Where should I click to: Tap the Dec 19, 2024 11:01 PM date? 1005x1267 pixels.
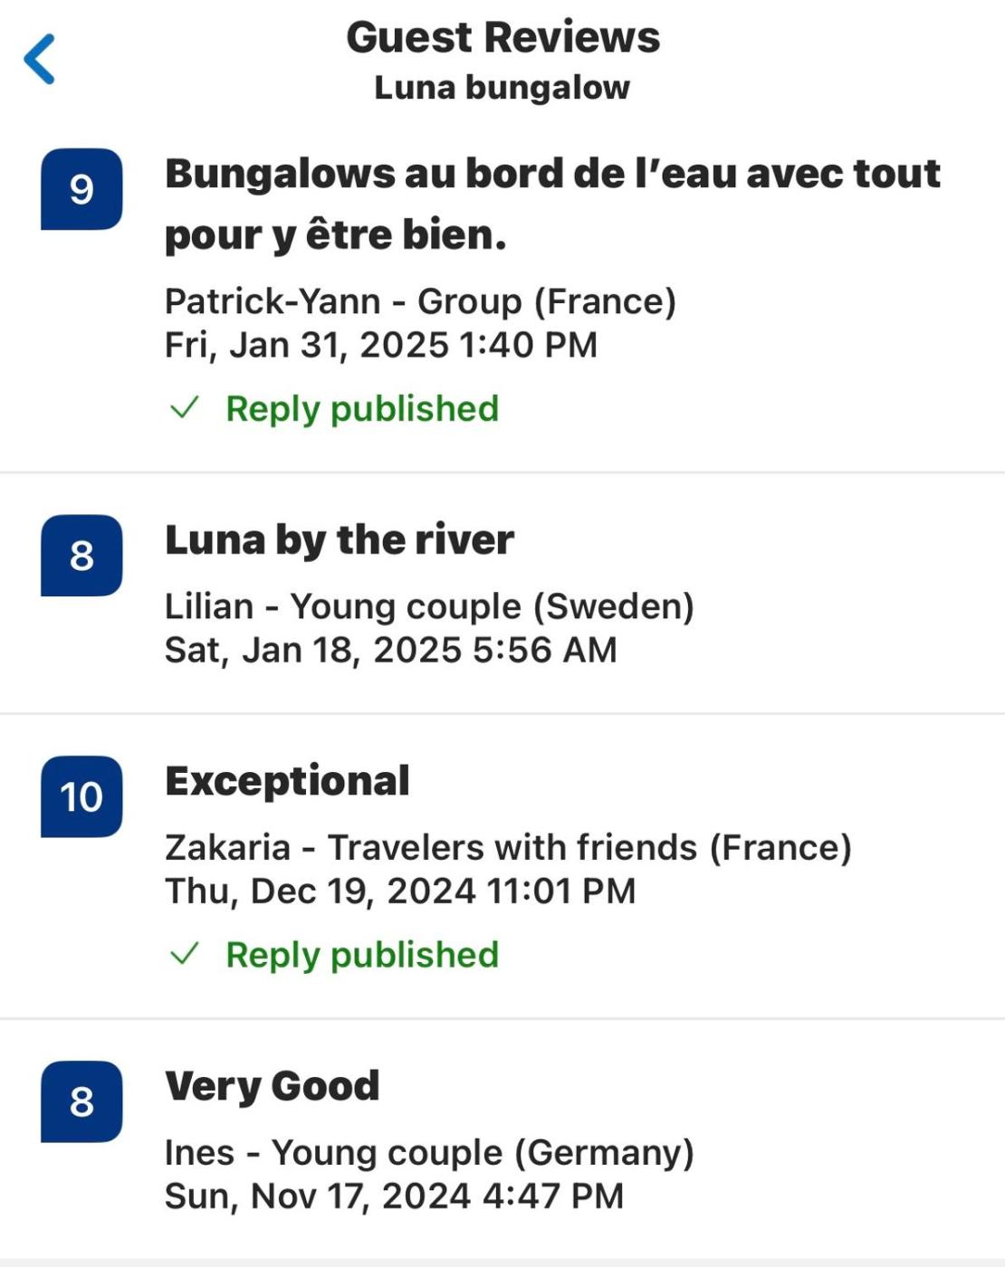(x=400, y=891)
